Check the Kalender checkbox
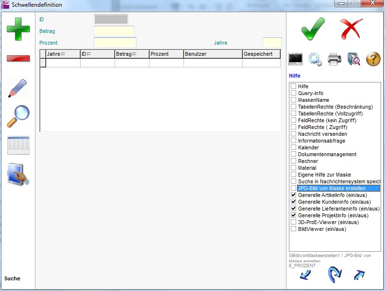Viewport: 385px width, 291px height. [293, 147]
